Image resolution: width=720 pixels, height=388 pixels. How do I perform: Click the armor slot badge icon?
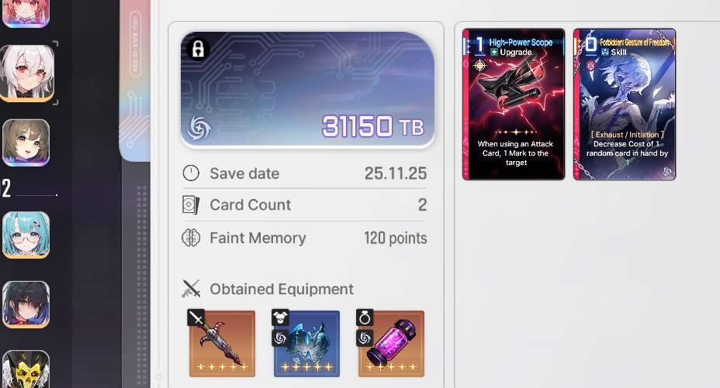(x=280, y=318)
